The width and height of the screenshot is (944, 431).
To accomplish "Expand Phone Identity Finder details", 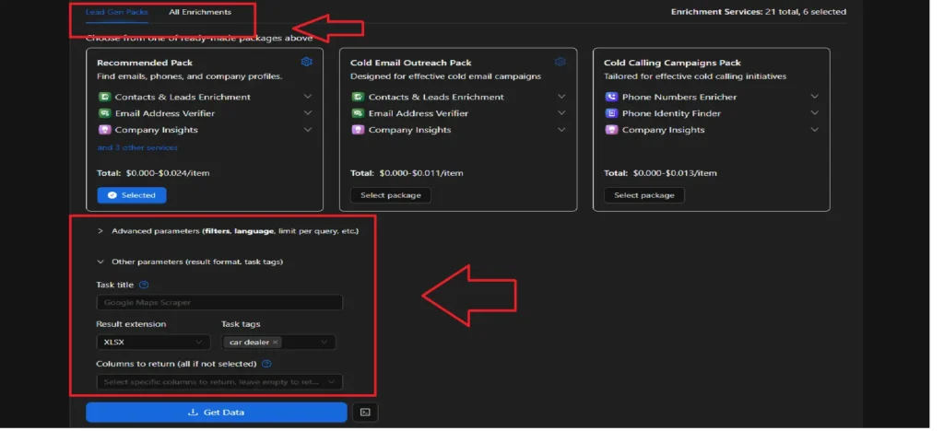I will [815, 113].
